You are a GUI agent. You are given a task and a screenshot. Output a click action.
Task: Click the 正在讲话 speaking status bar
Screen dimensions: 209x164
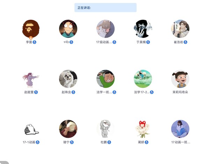(x=106, y=8)
